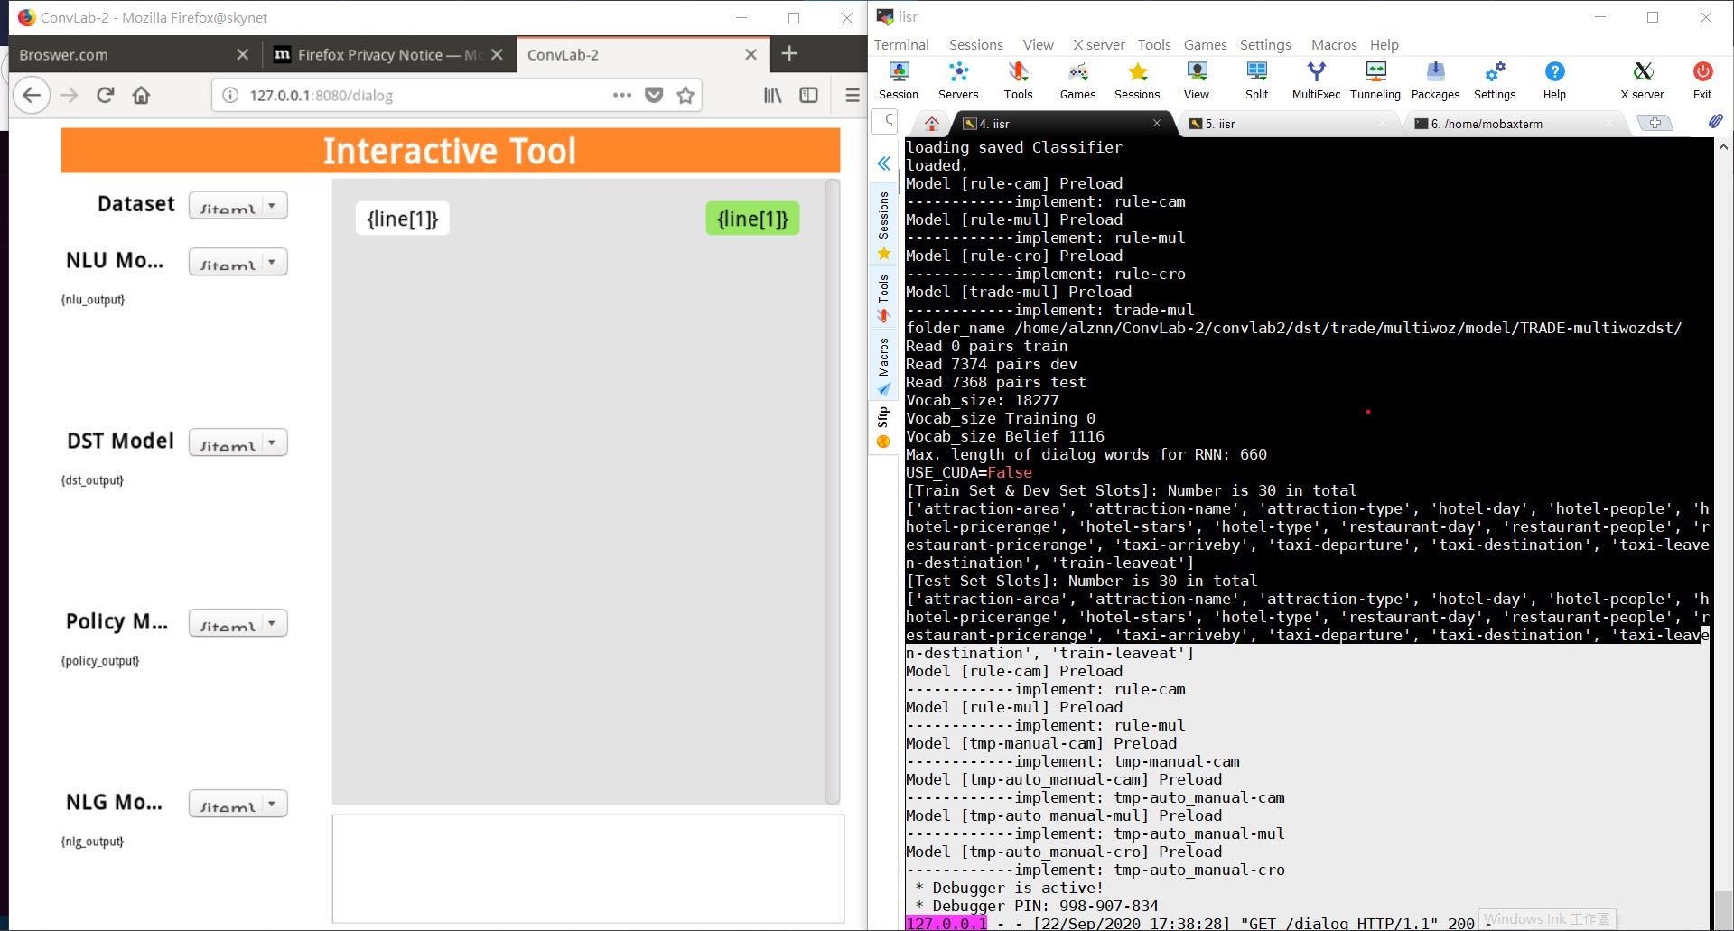
Task: Open the Games toolbar icon
Action: coord(1077,79)
